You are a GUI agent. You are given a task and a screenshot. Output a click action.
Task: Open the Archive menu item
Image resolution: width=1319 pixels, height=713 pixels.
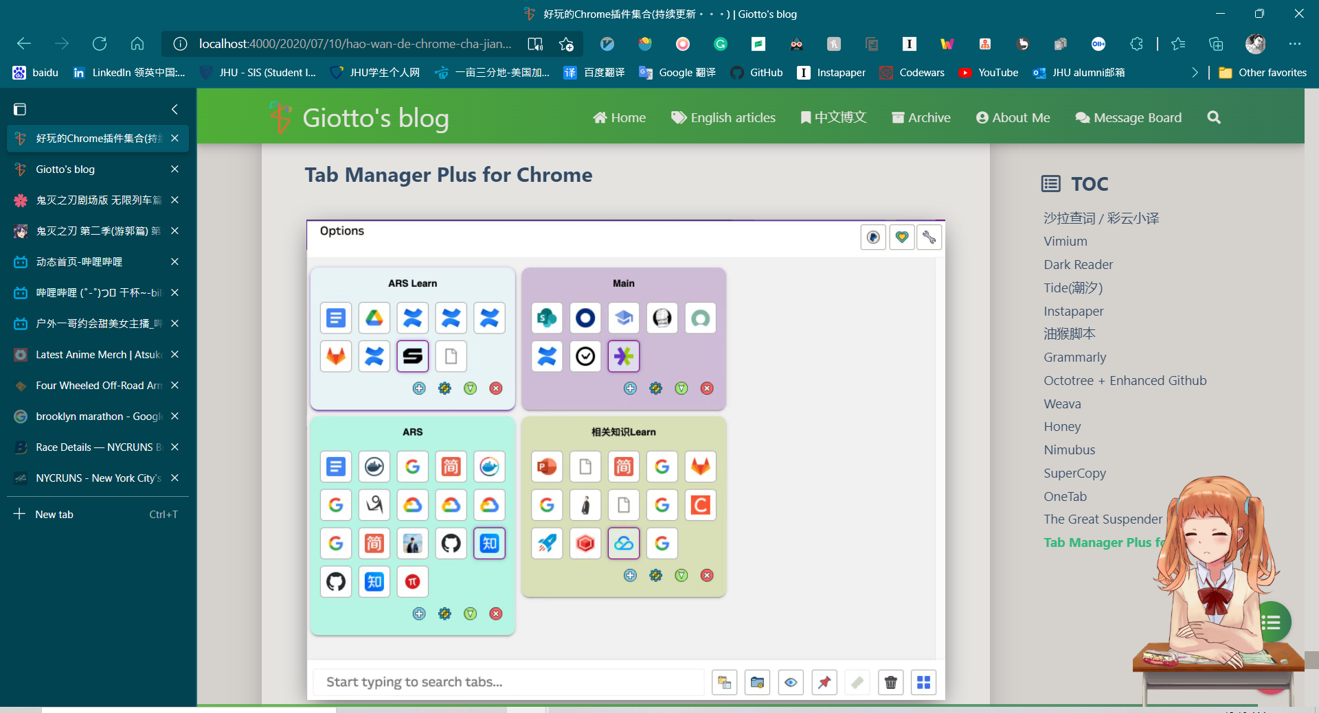[921, 117]
